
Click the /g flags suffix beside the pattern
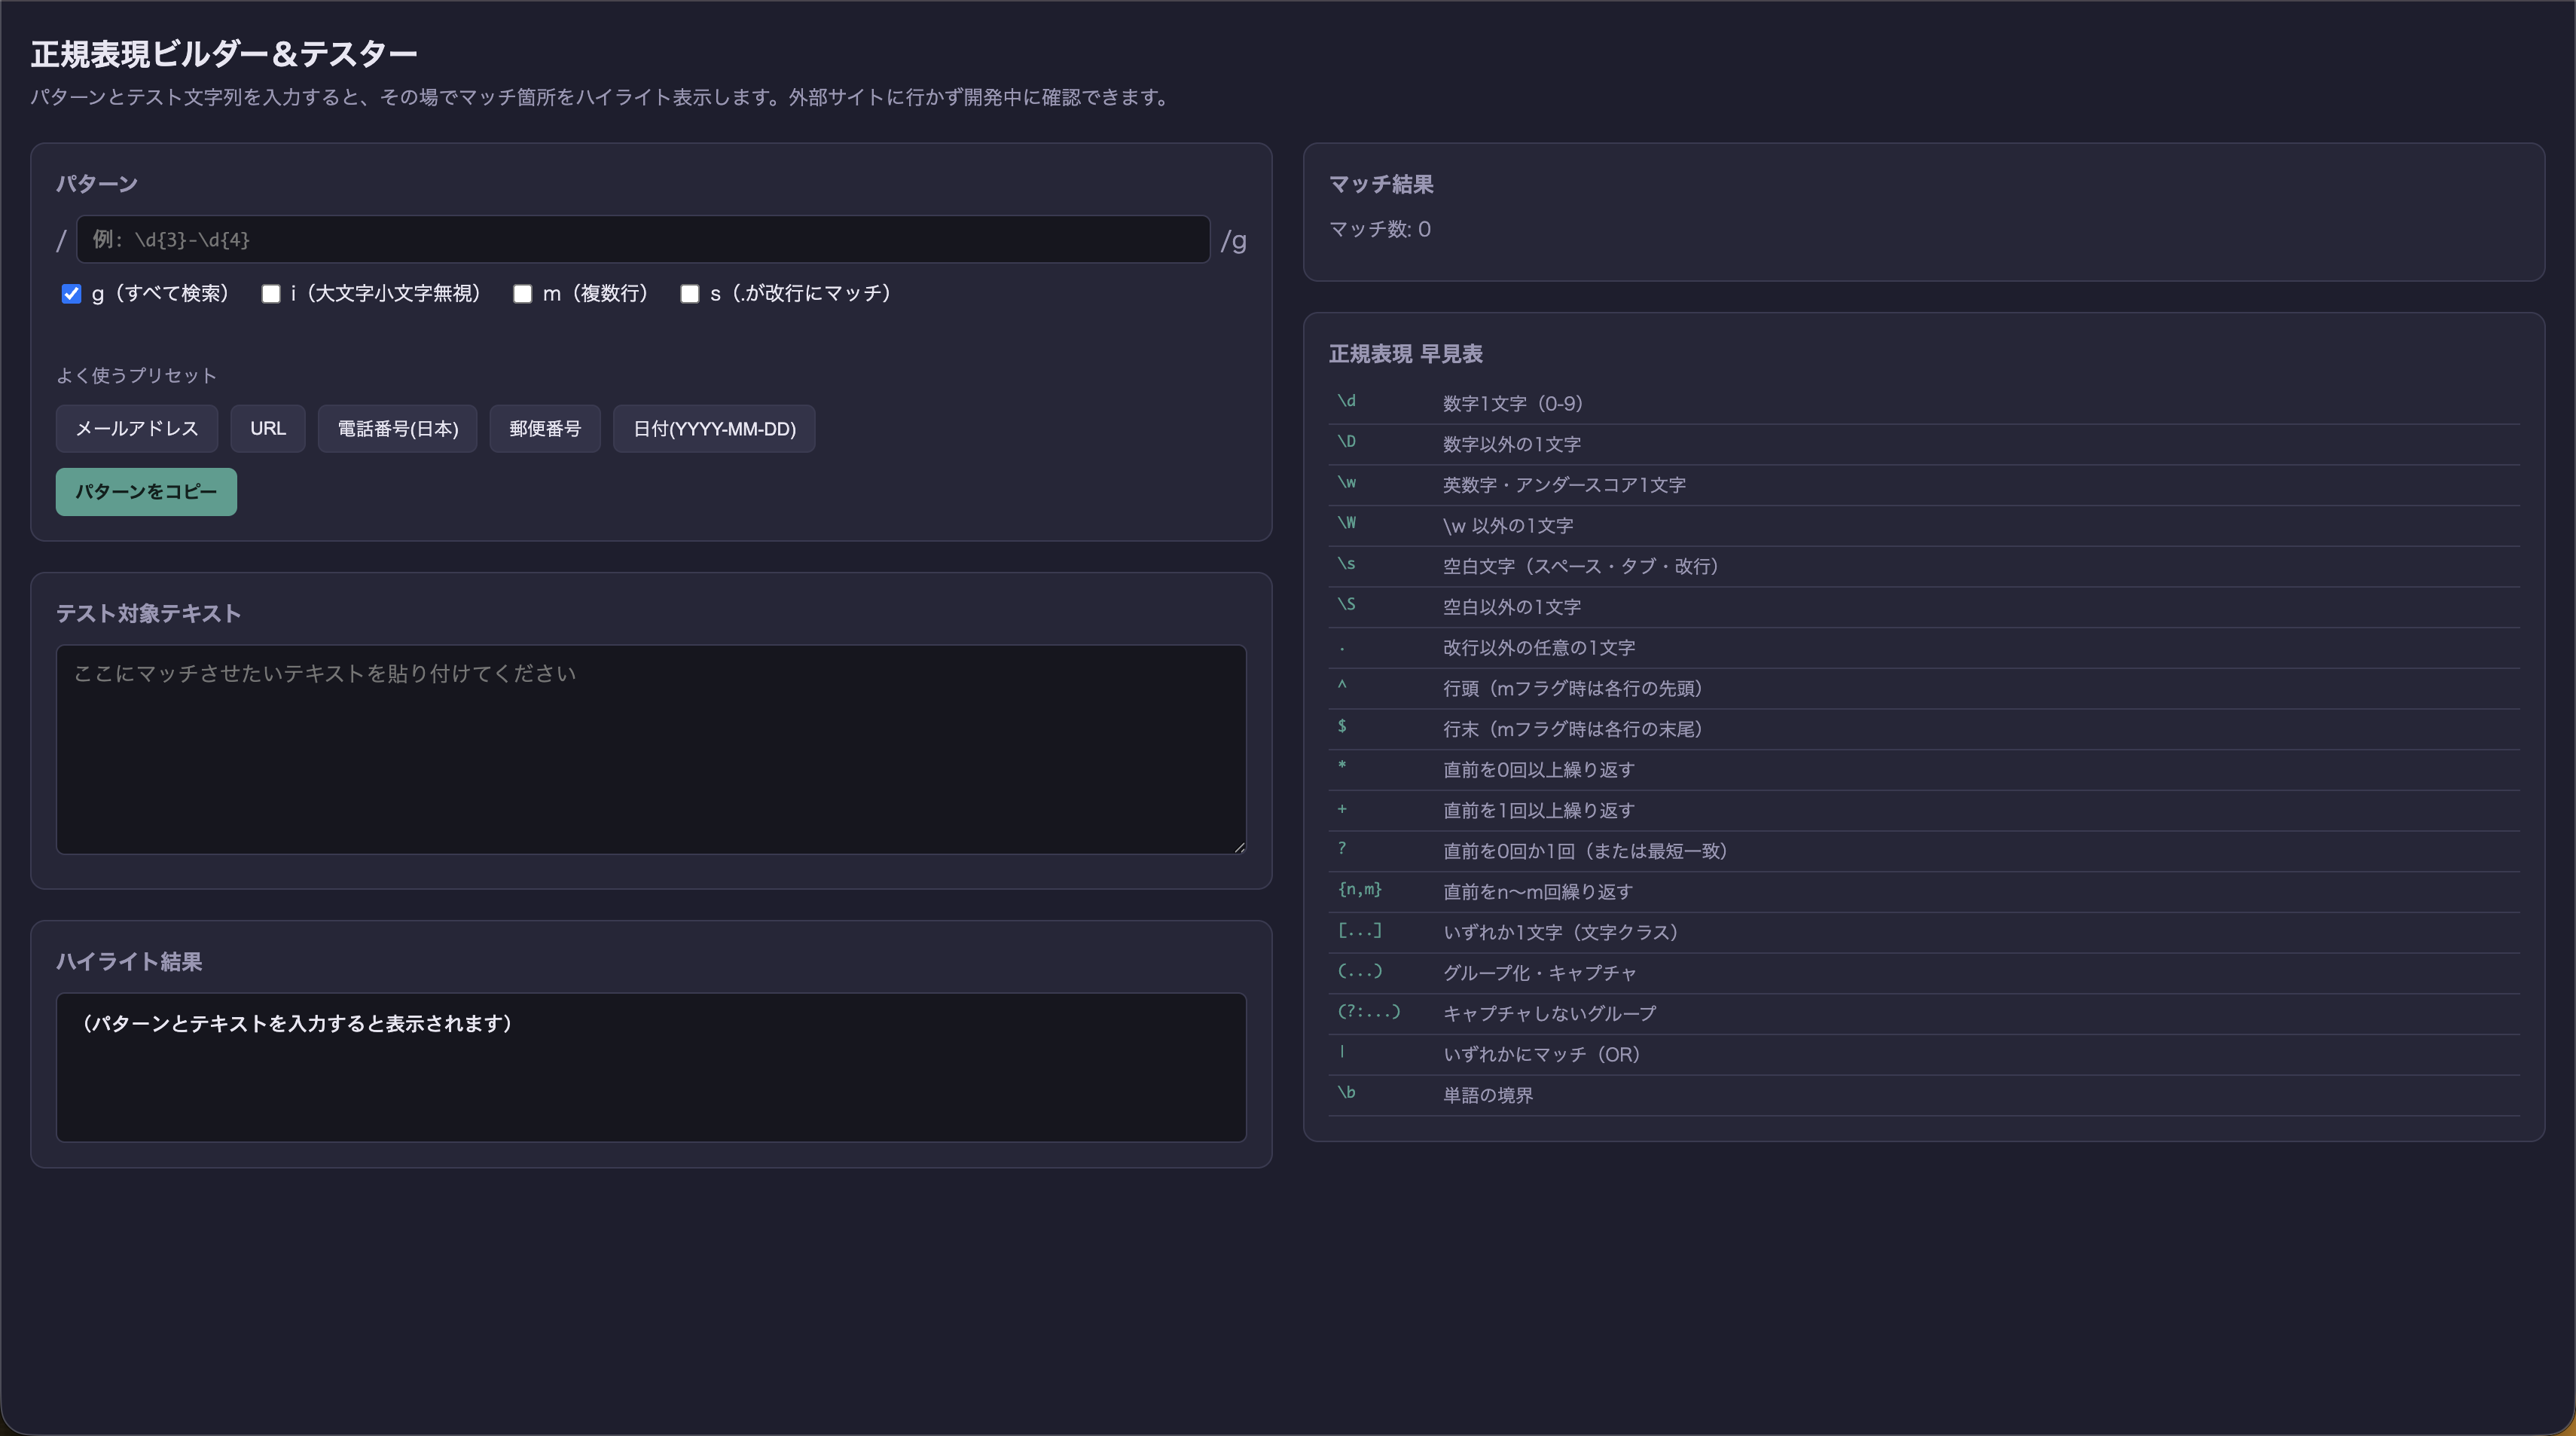tap(1233, 241)
